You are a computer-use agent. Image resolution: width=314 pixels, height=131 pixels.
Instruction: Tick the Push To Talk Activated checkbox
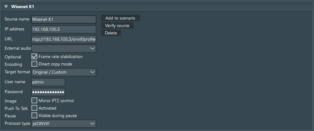pos(35,108)
